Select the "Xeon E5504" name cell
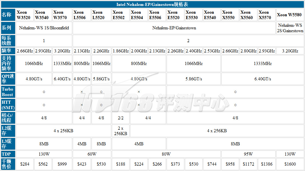The width and height of the screenshot is (305, 171). pos(139,15)
